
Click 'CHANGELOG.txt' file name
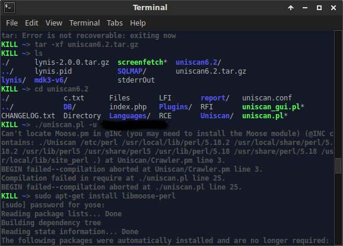(x=28, y=116)
